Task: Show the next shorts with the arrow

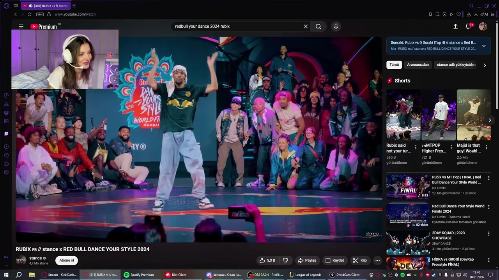Action: [490, 120]
